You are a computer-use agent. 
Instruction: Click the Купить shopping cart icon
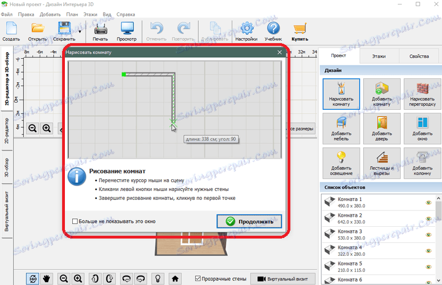300,28
